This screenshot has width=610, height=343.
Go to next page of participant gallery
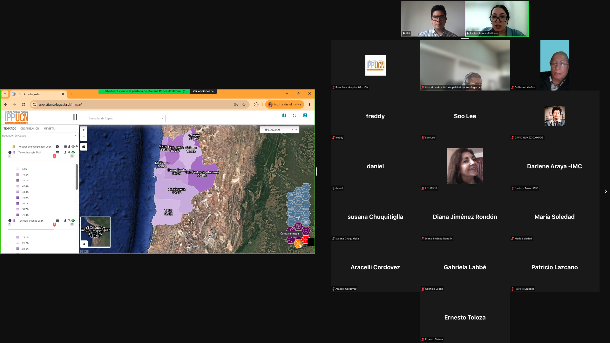click(606, 191)
